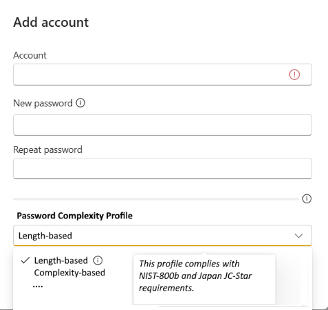Click the red error icon in Account field
Screen dimensions: 328x310
294,74
